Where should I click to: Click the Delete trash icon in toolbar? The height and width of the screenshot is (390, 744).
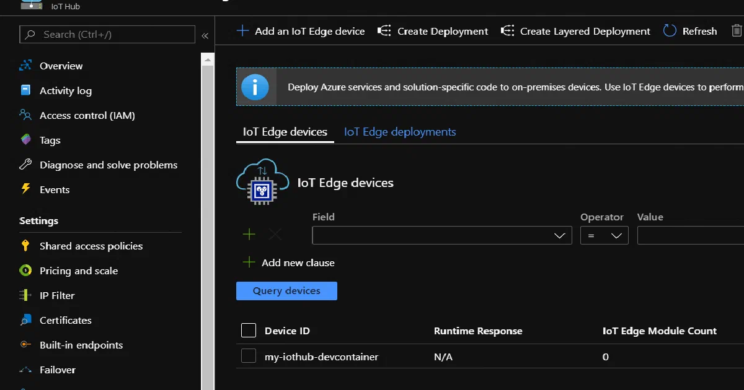pos(737,31)
